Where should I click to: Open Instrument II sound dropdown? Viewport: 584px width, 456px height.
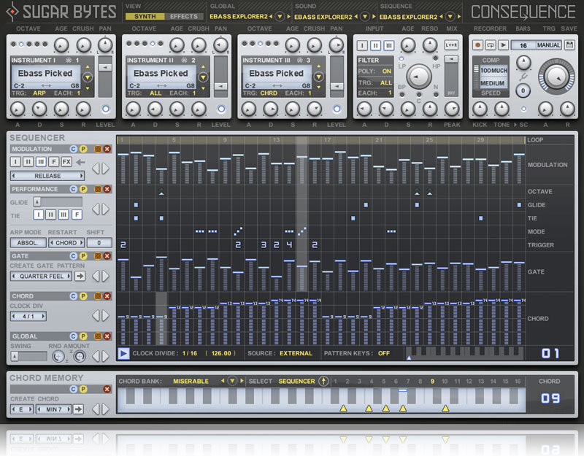coord(203,77)
